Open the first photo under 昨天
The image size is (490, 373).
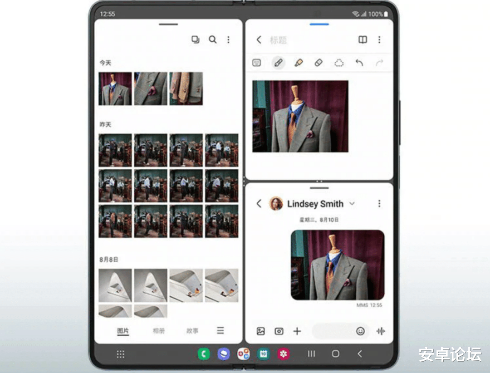click(x=115, y=150)
